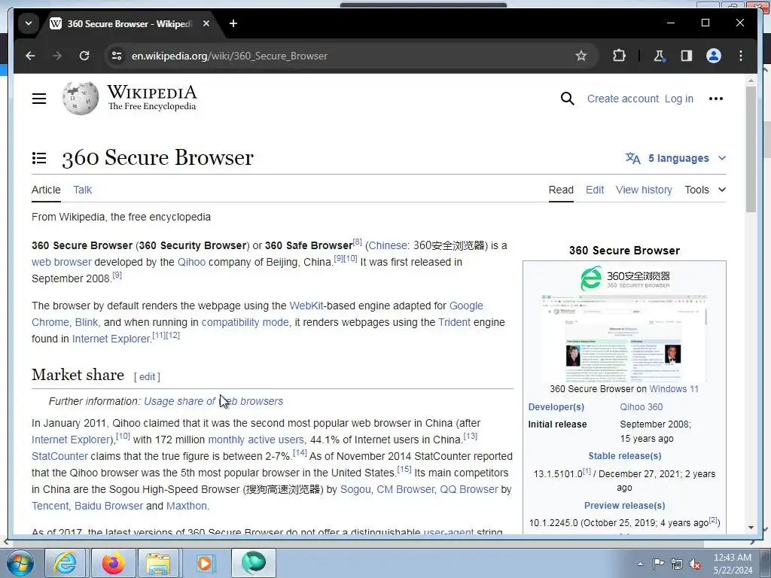Image resolution: width=771 pixels, height=578 pixels.
Task: Click Create account link
Action: tap(623, 99)
